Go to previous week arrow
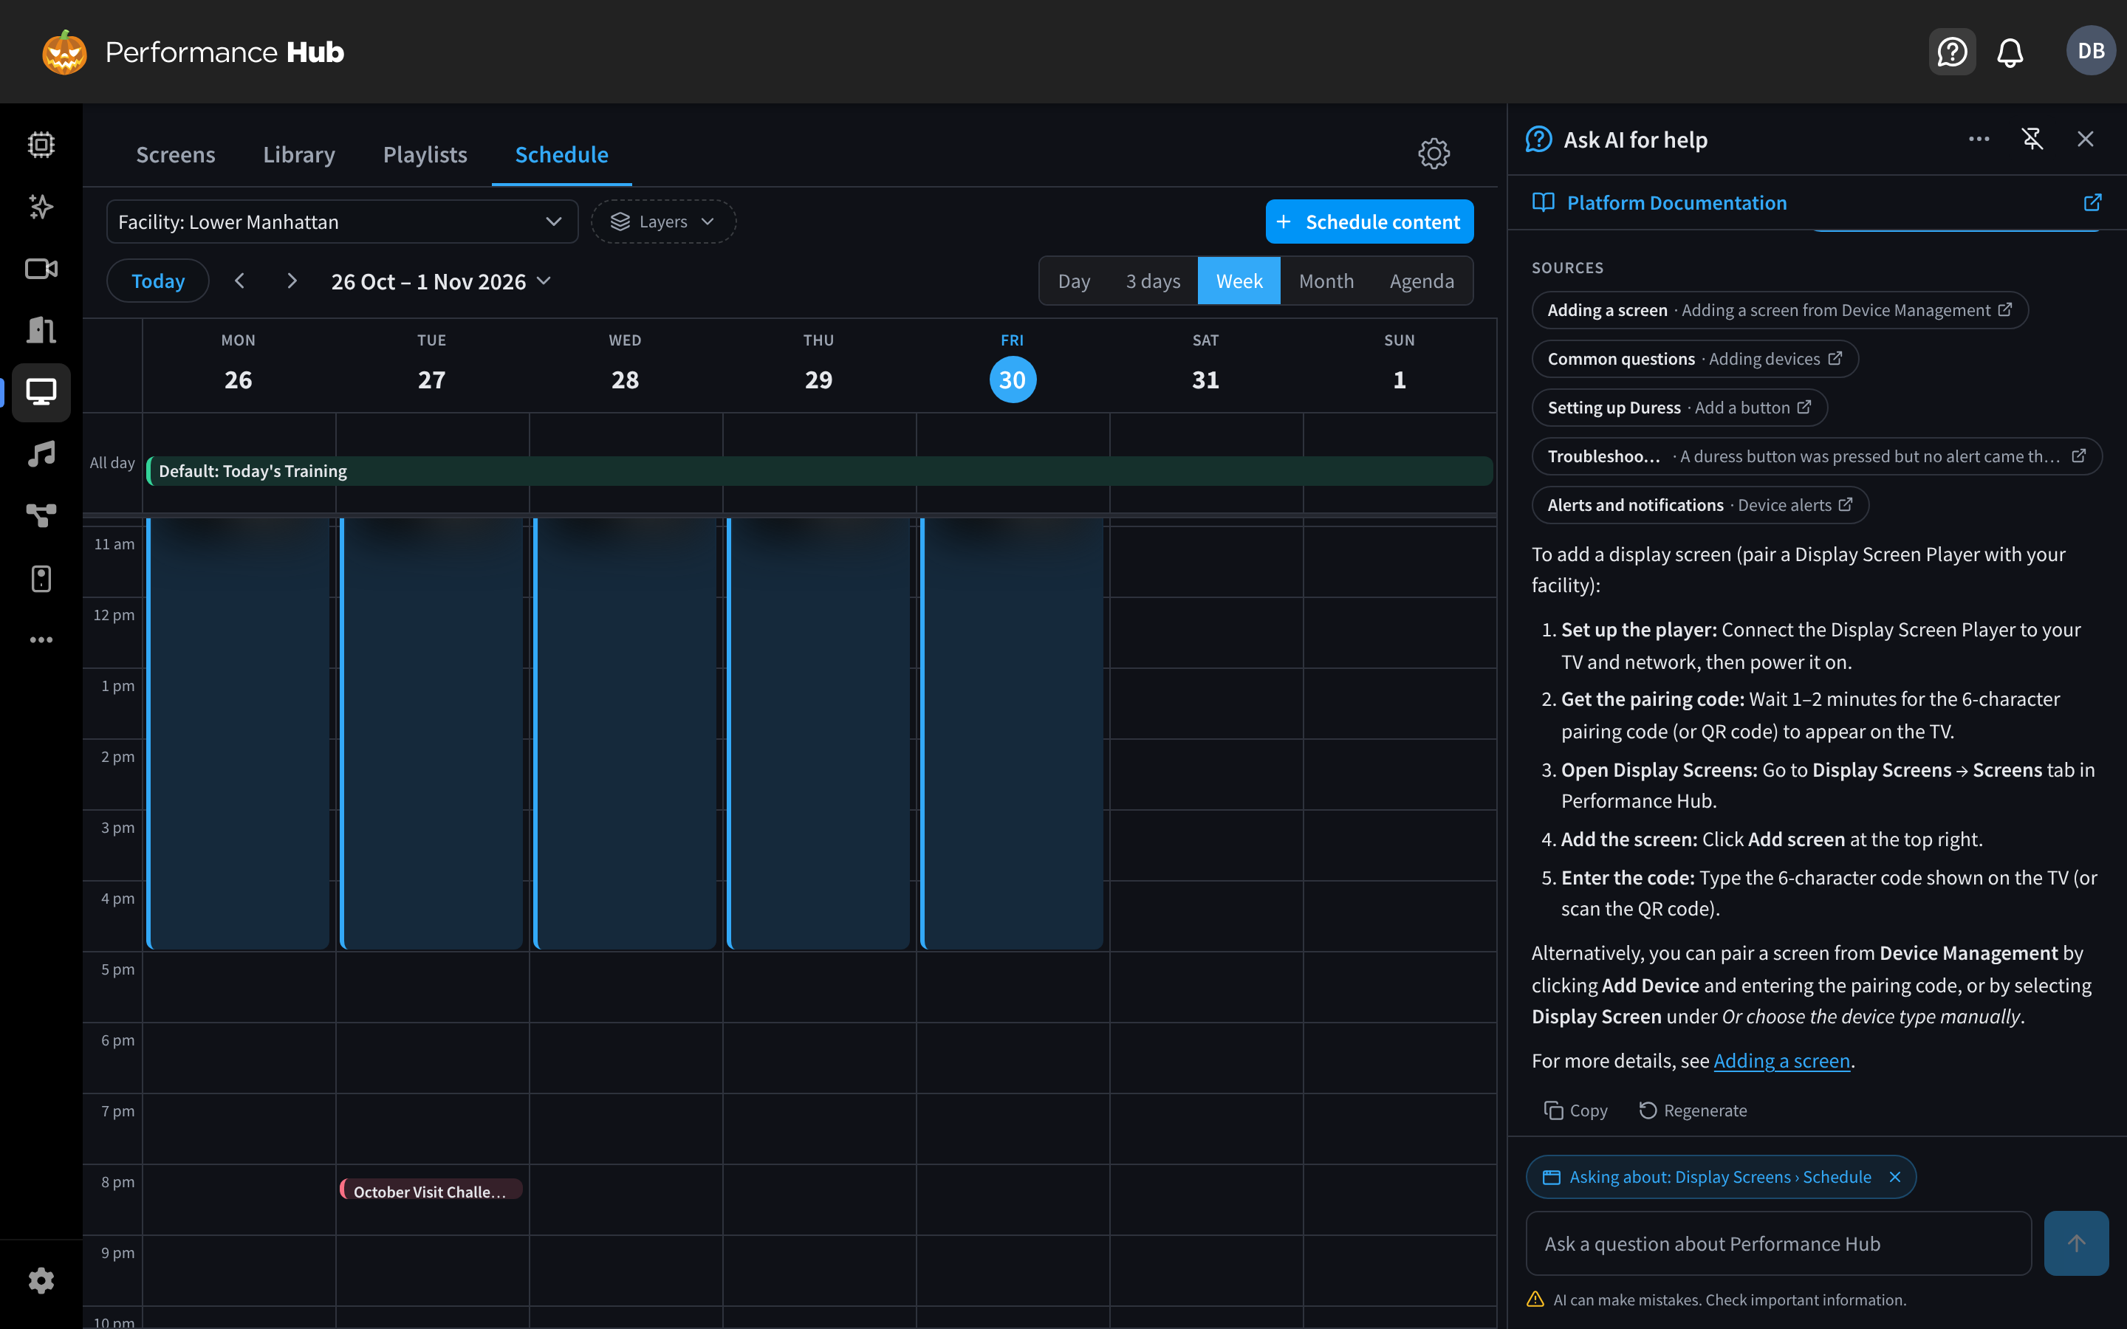Viewport: 2127px width, 1329px height. (x=239, y=281)
